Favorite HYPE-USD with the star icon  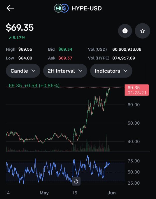(x=143, y=31)
